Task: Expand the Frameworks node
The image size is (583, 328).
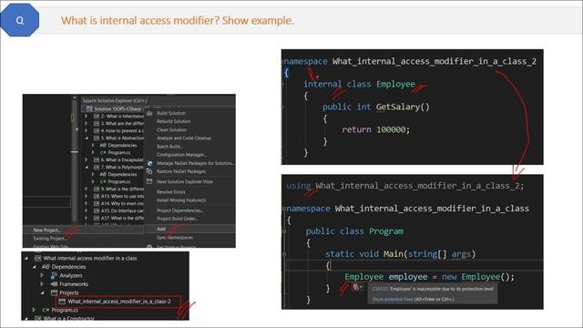Action: click(42, 284)
